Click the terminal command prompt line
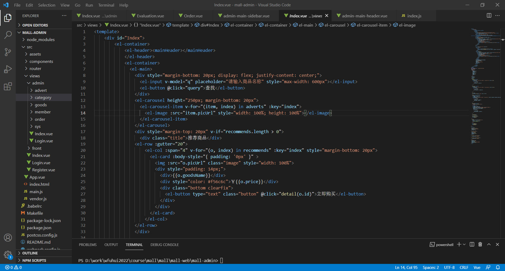Viewport: 505px width, 271px height. 151,260
